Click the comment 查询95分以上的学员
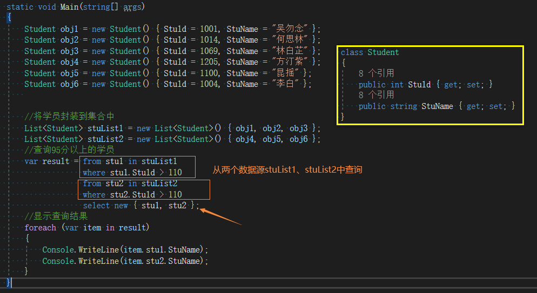Screen dimensions: 537x293 [69, 150]
